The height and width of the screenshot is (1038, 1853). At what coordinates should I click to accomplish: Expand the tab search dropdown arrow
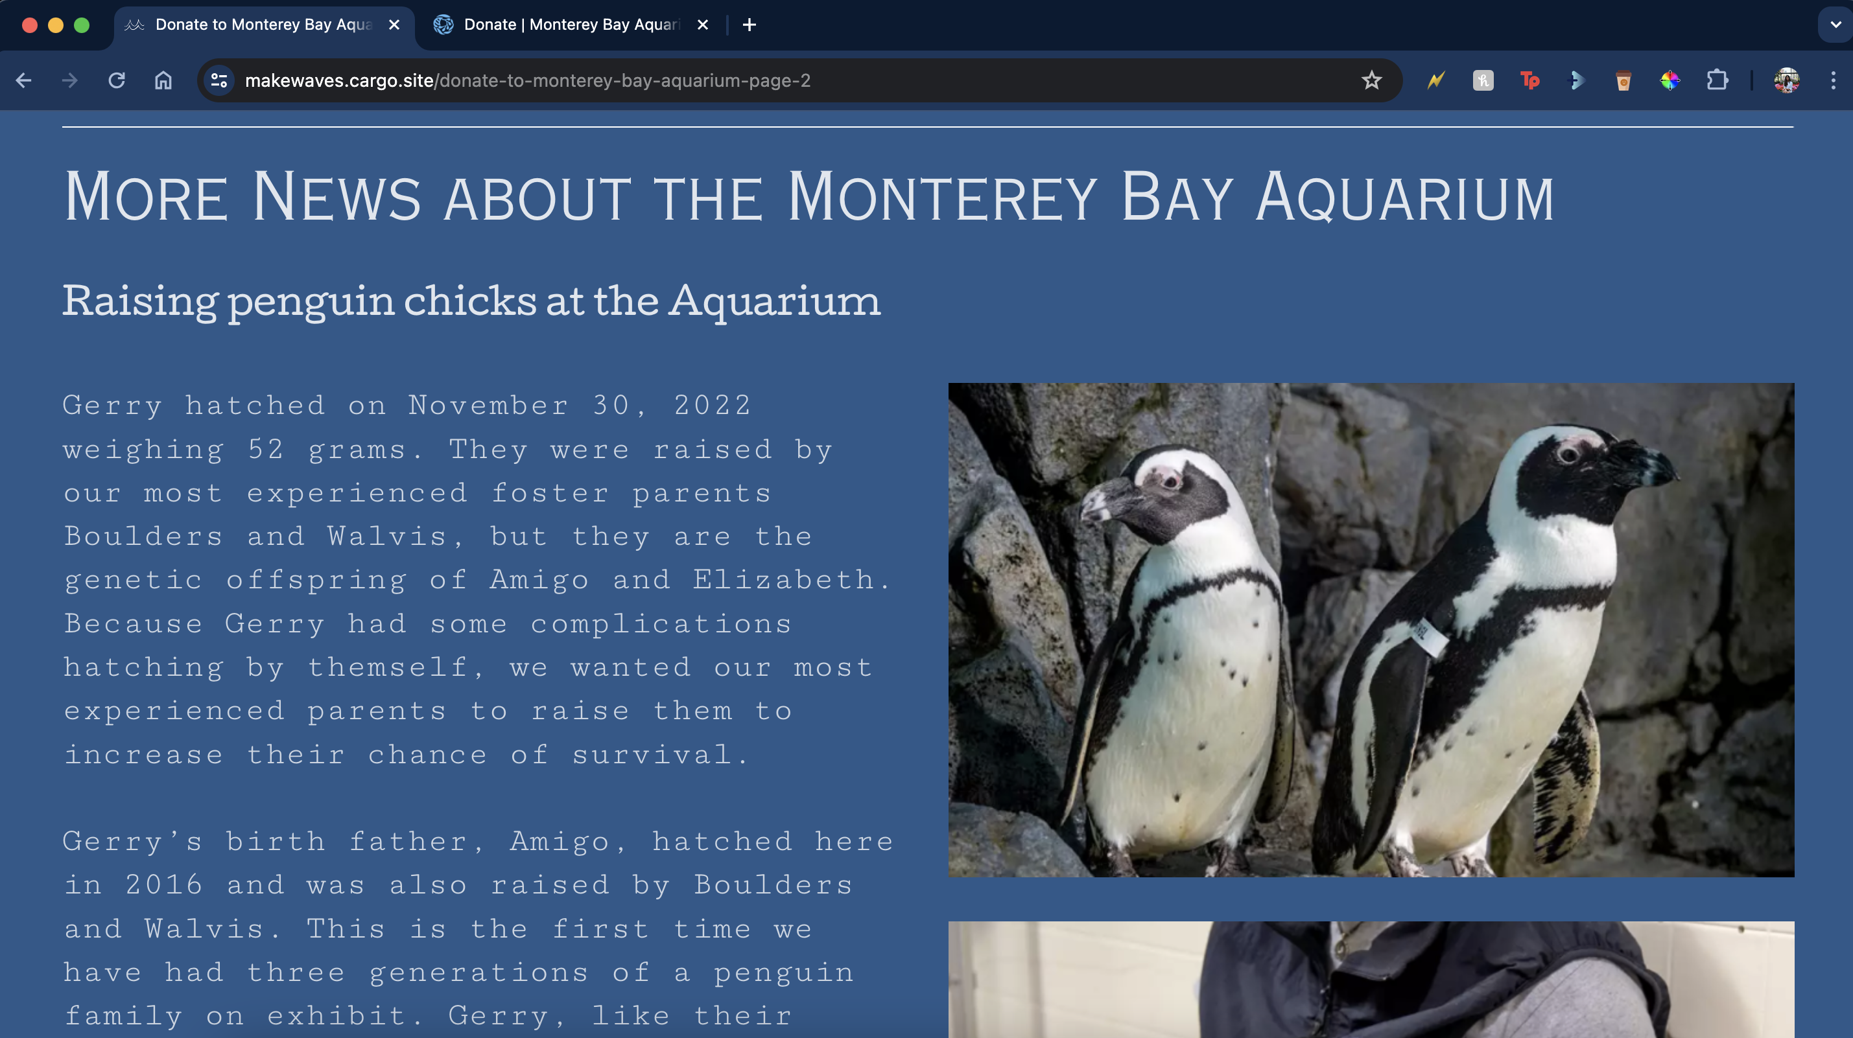click(1835, 25)
